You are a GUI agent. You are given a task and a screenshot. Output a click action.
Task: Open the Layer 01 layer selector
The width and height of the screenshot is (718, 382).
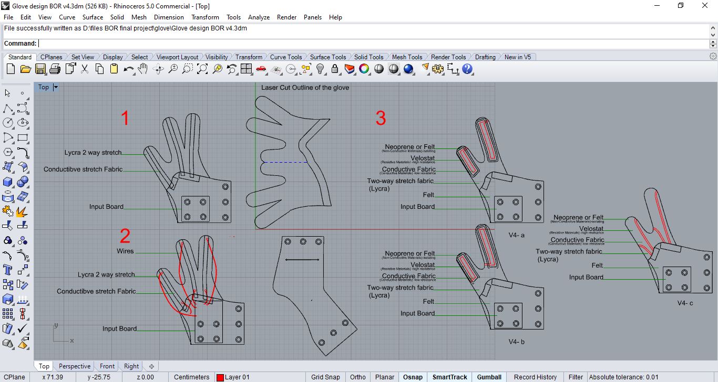click(x=259, y=377)
